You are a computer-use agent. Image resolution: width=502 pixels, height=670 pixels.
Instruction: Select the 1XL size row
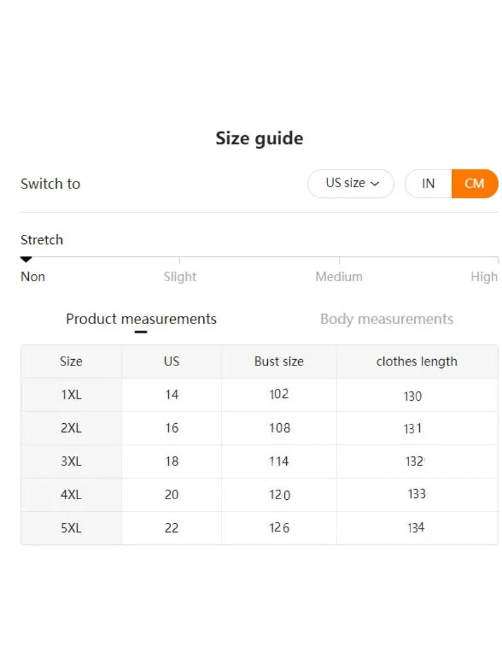[71, 395]
